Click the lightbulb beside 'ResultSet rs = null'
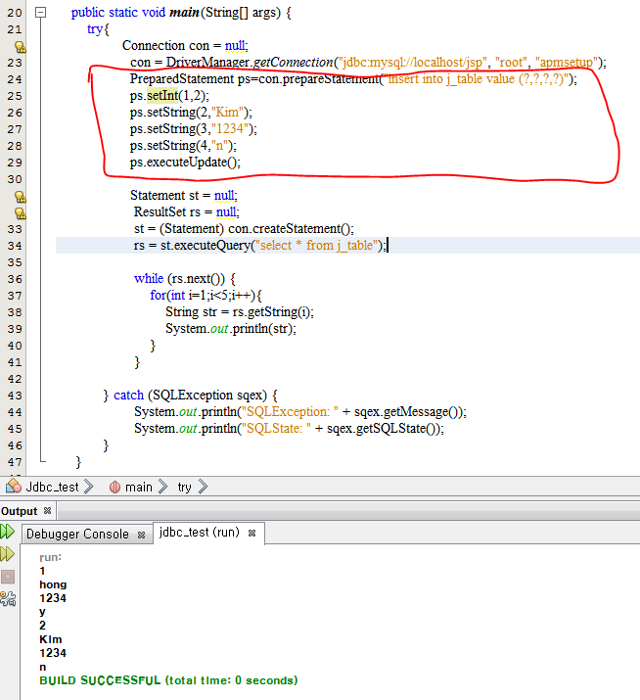Viewport: 640px width, 700px height. pyautogui.click(x=20, y=211)
